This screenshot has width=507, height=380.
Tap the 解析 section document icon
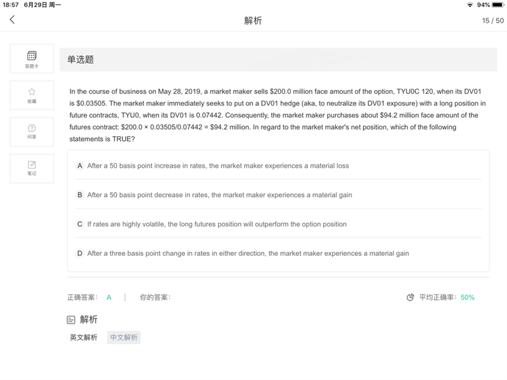(x=71, y=320)
